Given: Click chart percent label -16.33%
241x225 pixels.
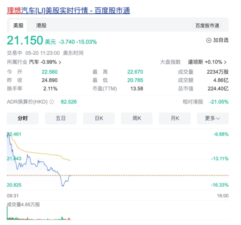Looking at the screenshot, I should 219,185.
